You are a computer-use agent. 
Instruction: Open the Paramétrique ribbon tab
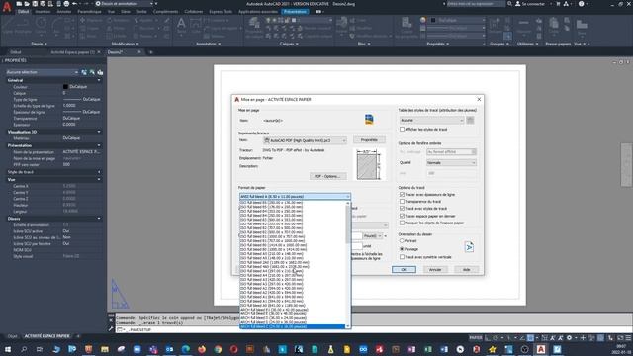click(x=89, y=12)
